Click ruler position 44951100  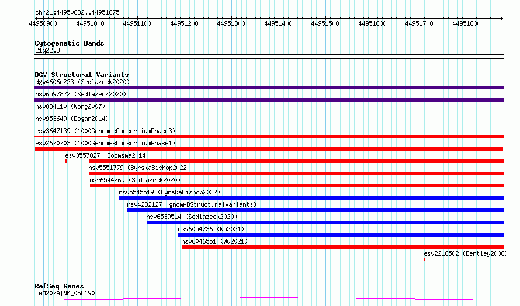[137, 23]
